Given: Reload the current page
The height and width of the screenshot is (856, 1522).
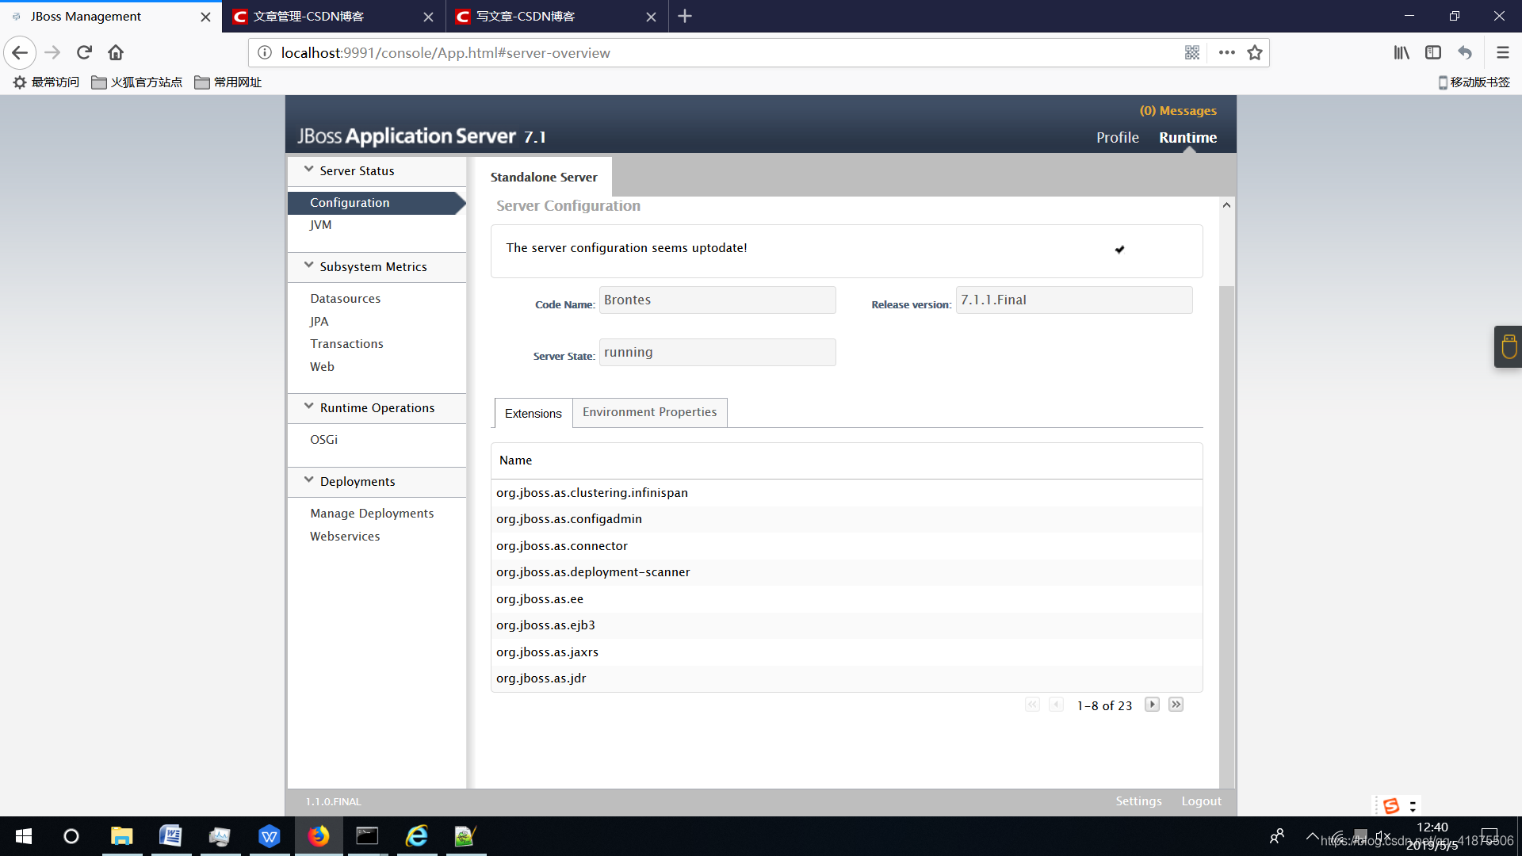Looking at the screenshot, I should (84, 52).
